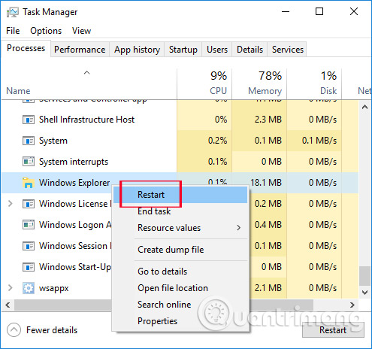This screenshot has width=372, height=349.
Task: Select Properties in the context menu
Action: (180, 321)
